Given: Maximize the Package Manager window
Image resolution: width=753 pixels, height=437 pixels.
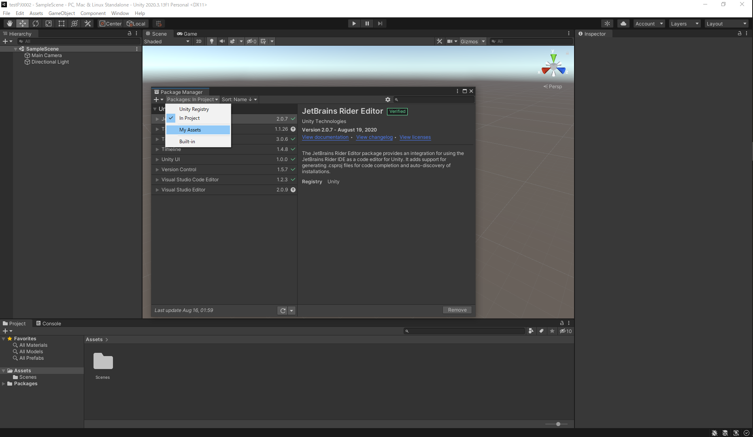Looking at the screenshot, I should [465, 91].
